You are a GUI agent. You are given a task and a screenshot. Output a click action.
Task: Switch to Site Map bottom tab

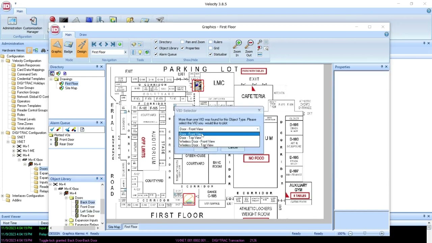(114, 227)
